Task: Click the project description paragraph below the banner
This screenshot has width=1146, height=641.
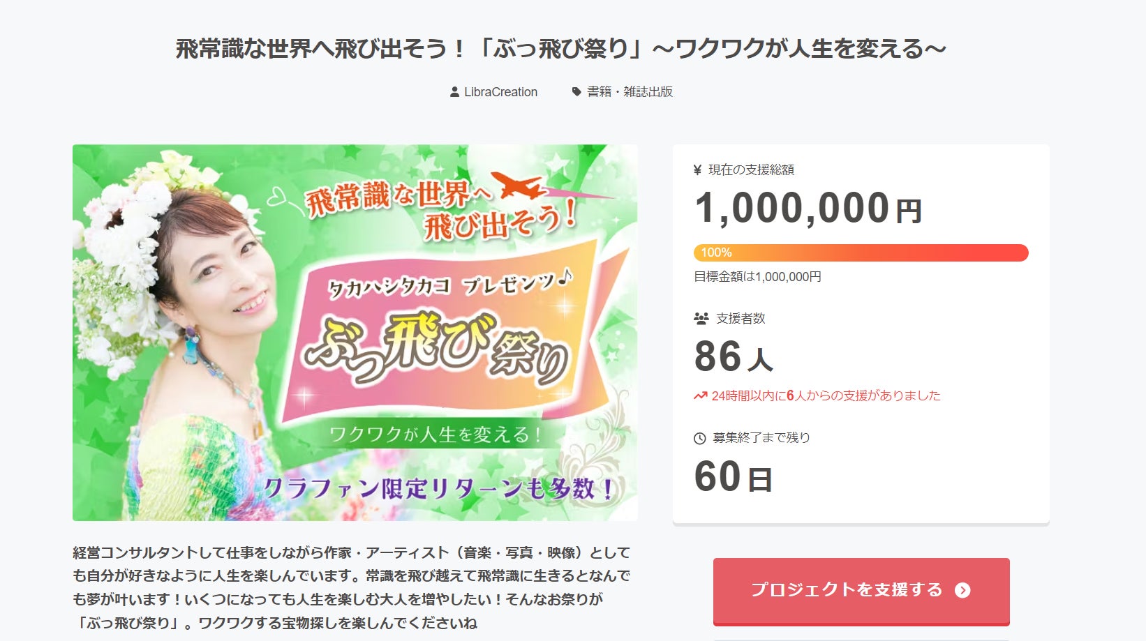Action: 352,587
